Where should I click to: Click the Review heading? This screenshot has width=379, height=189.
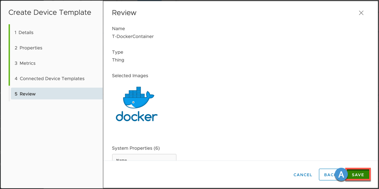[x=124, y=13]
